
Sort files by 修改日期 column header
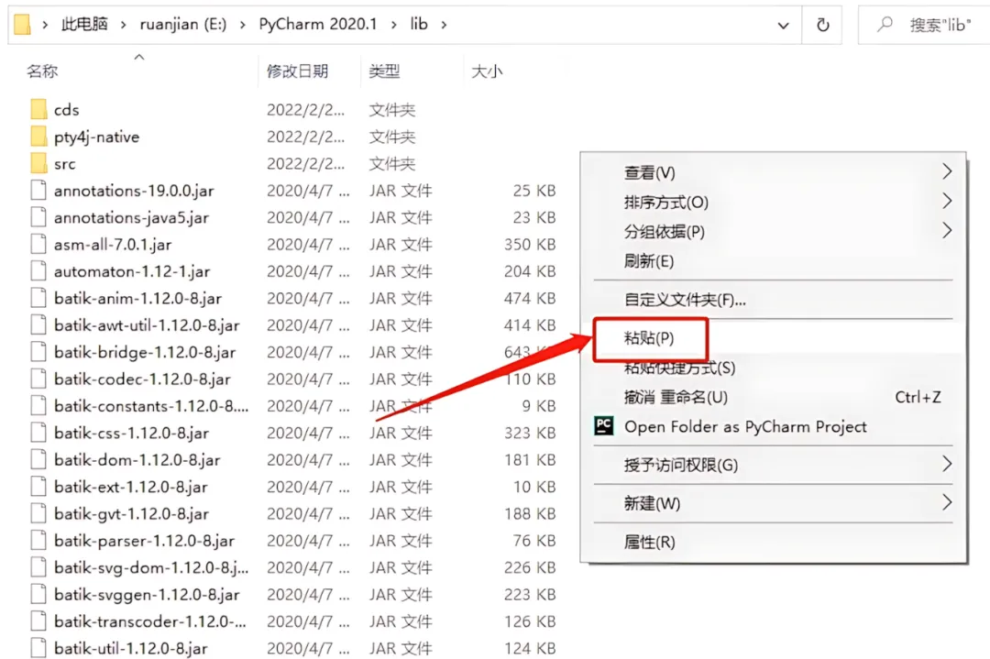coord(297,71)
